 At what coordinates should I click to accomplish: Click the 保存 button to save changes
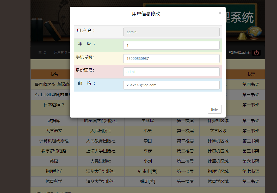214,109
